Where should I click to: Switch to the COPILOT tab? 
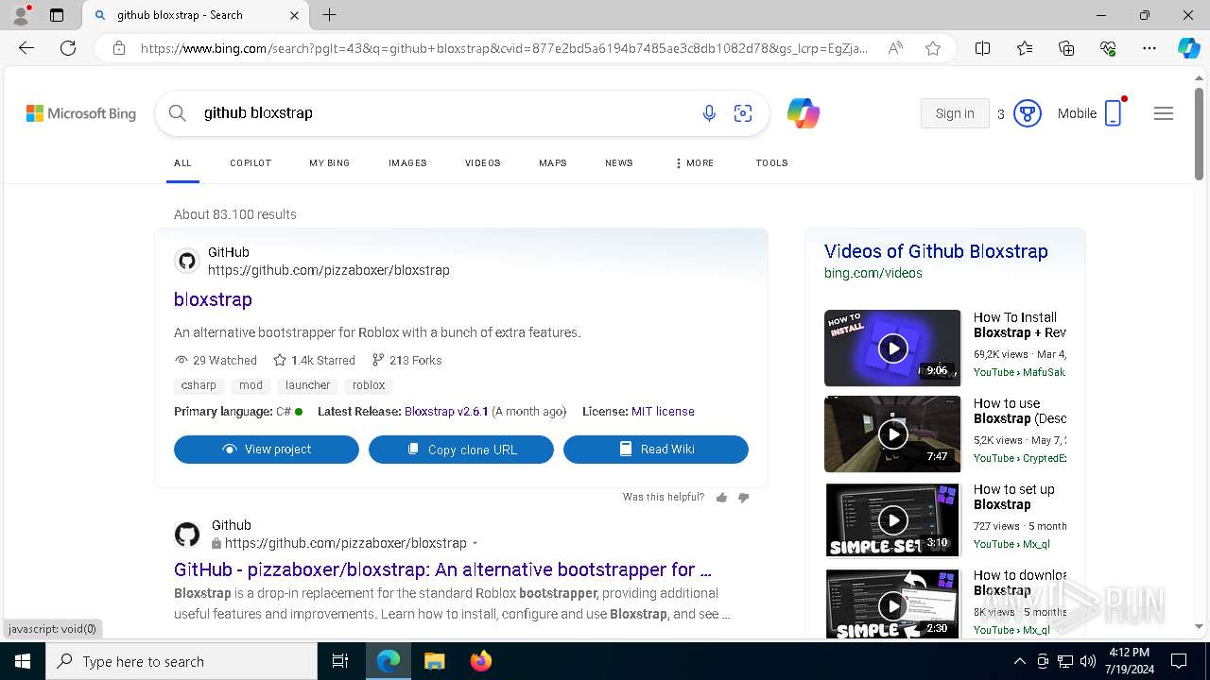click(251, 163)
